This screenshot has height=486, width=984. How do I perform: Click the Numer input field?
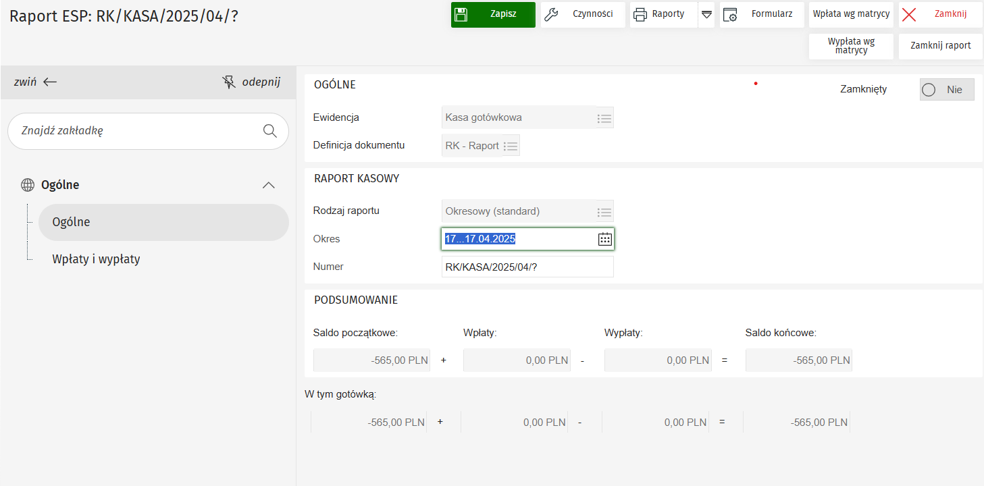pos(527,267)
